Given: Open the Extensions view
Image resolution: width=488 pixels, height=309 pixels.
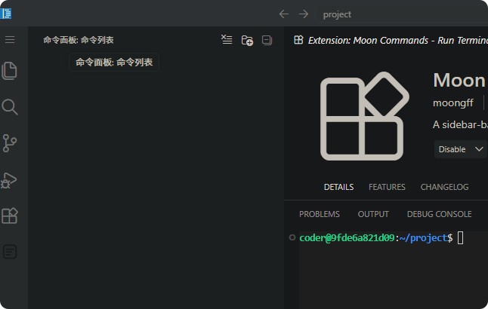Looking at the screenshot, I should 10,216.
